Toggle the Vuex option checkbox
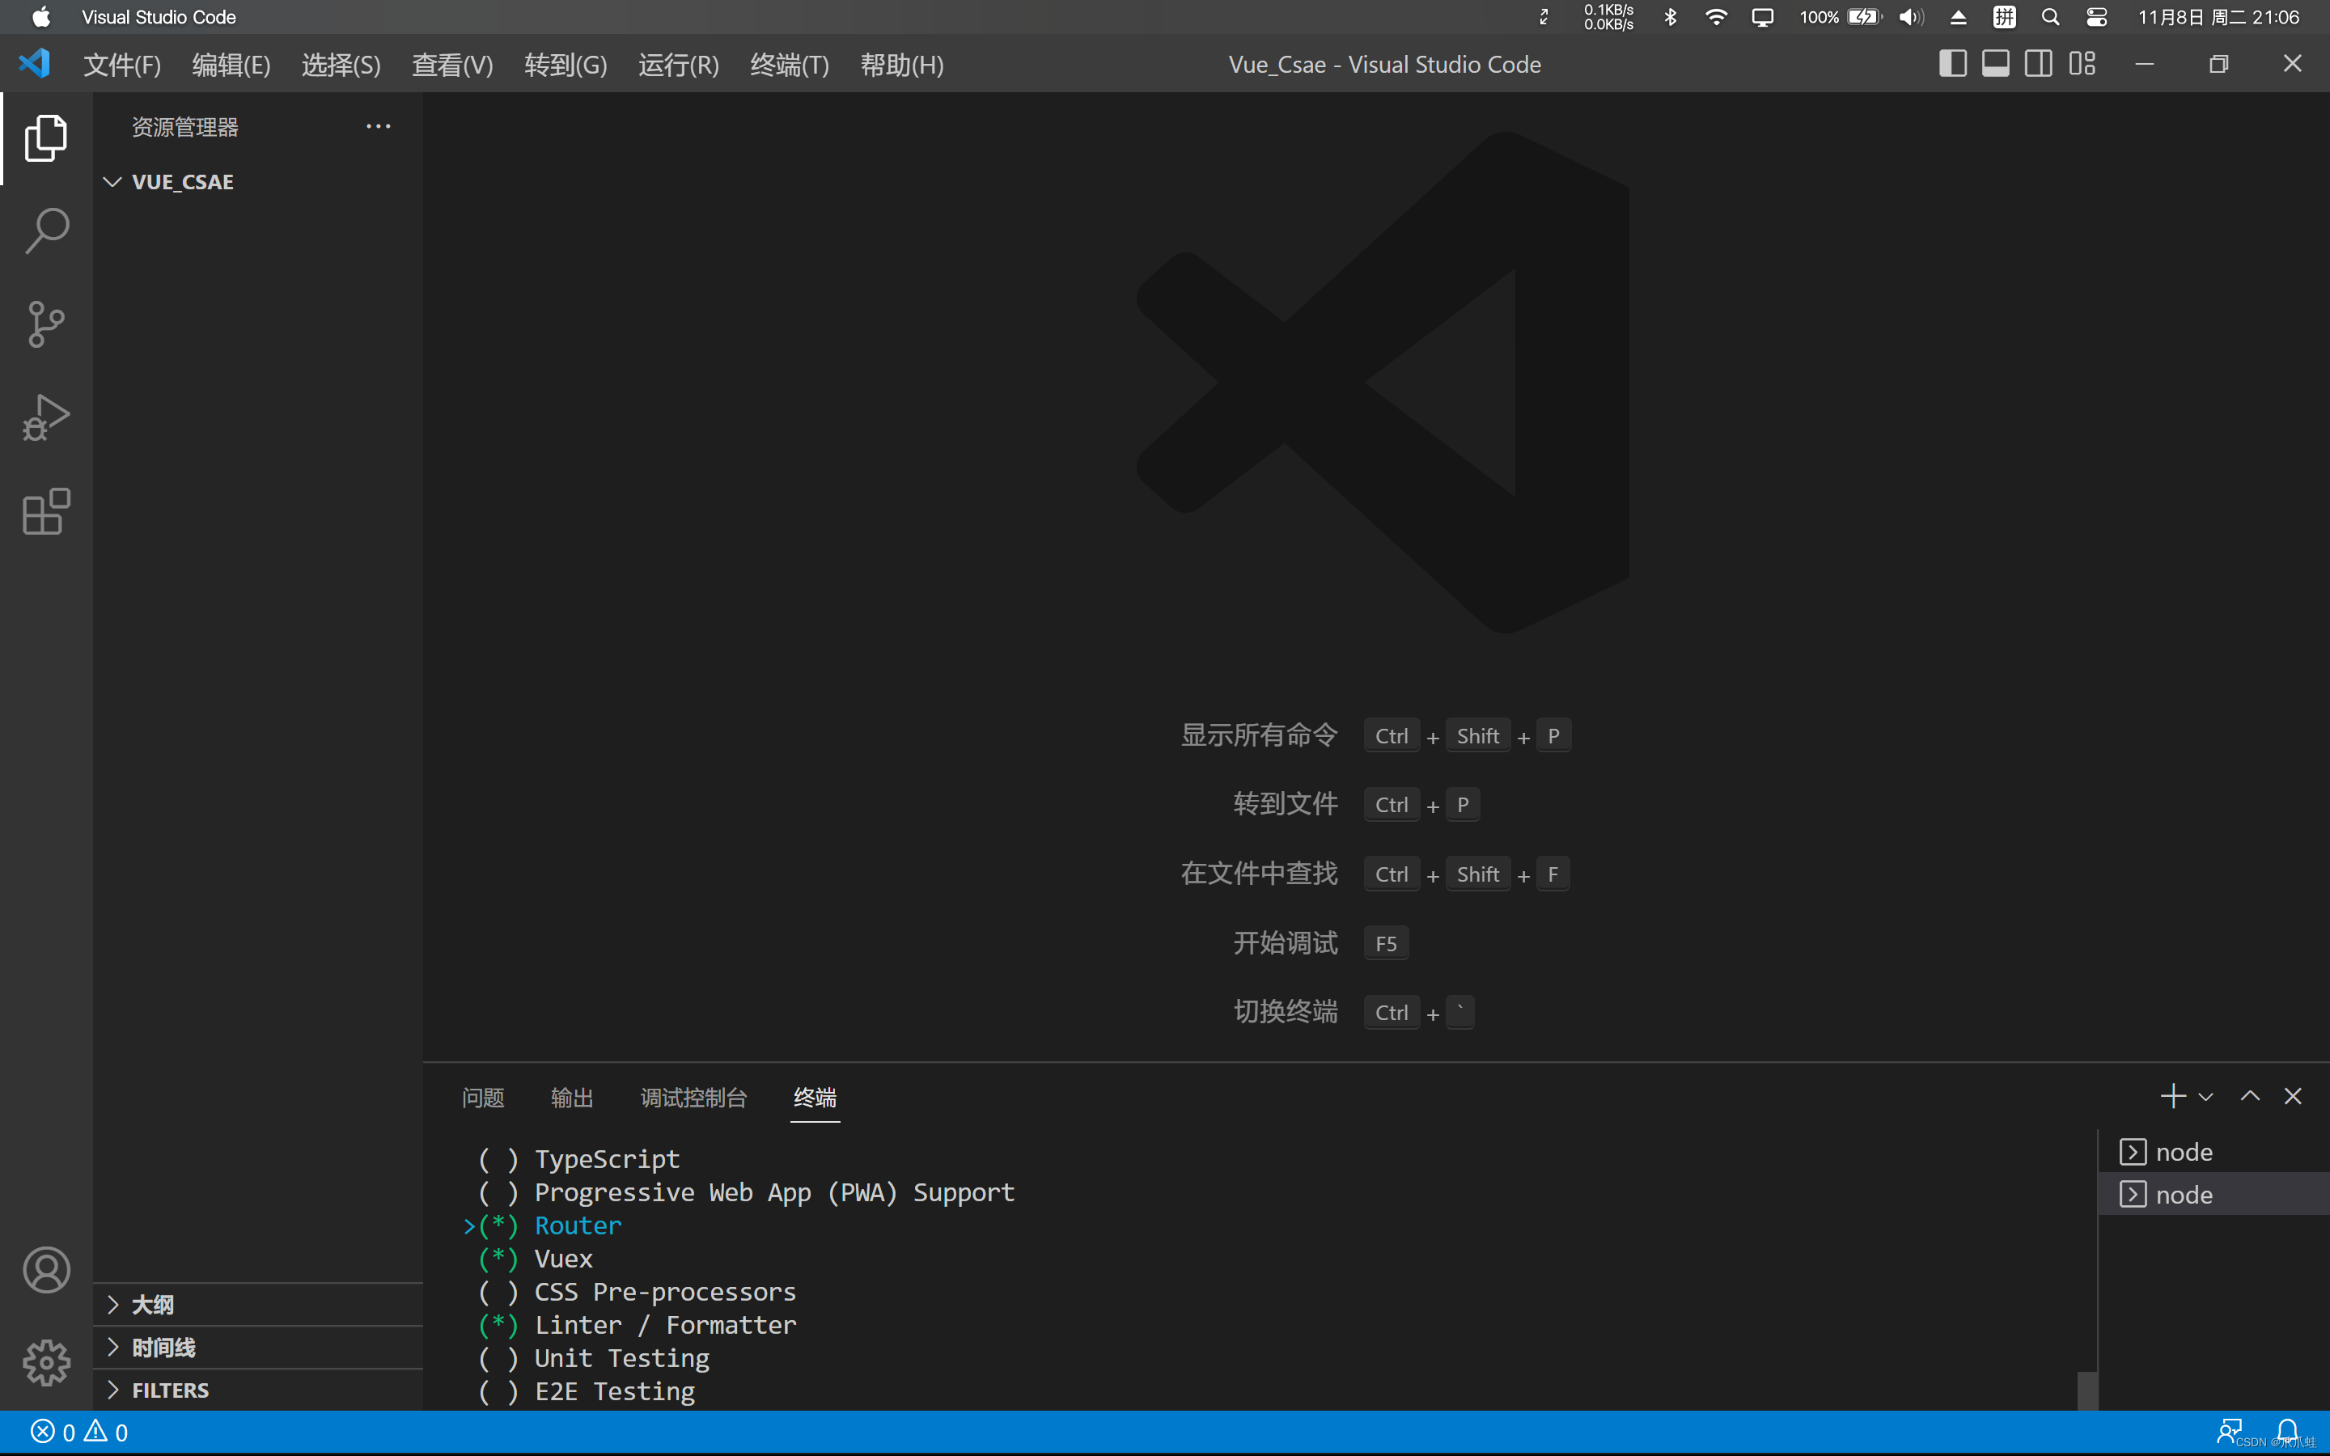This screenshot has width=2330, height=1456. click(x=497, y=1258)
